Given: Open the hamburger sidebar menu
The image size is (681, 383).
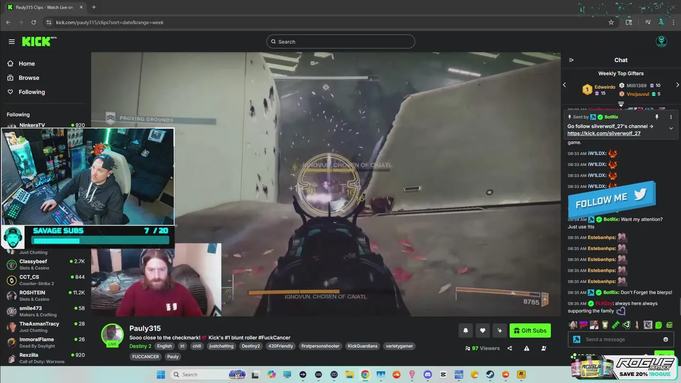Looking at the screenshot, I should click(x=11, y=41).
